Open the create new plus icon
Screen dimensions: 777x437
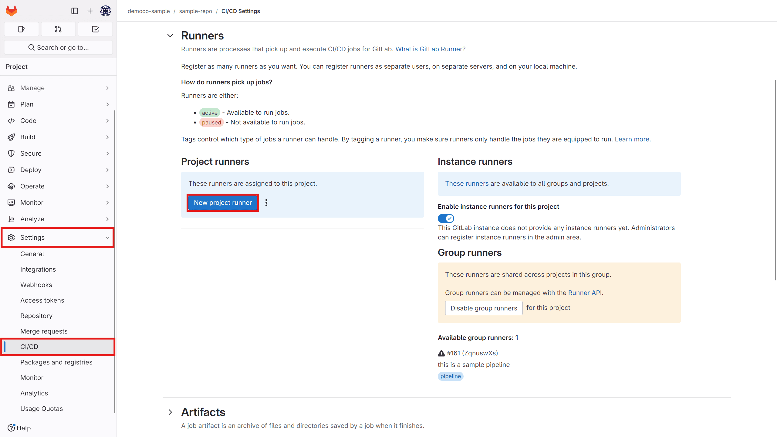(90, 11)
